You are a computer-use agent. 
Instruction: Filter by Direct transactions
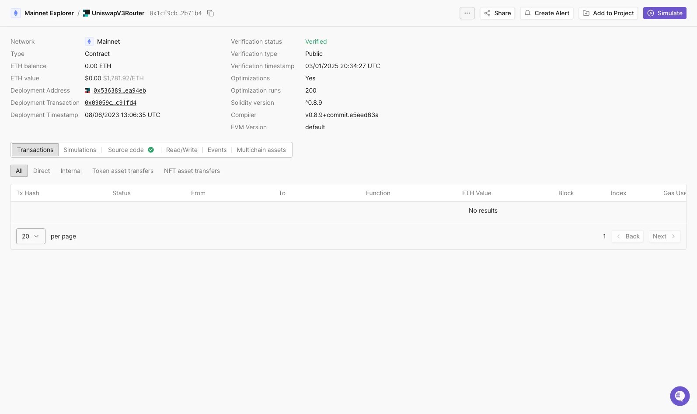(x=42, y=171)
